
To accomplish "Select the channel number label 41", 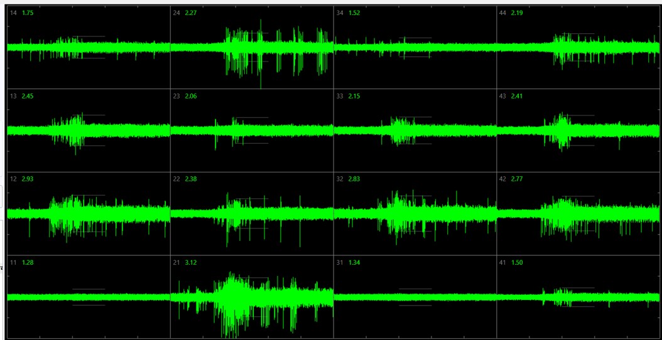I will click(502, 262).
